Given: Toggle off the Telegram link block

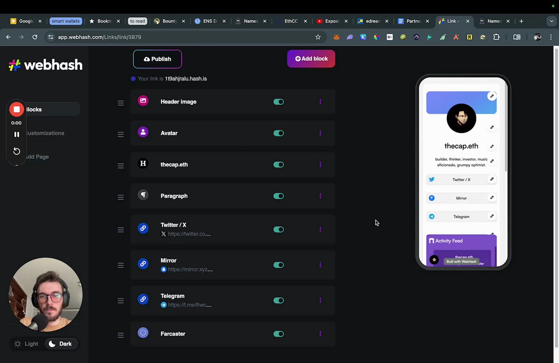Looking at the screenshot, I should click(x=279, y=301).
